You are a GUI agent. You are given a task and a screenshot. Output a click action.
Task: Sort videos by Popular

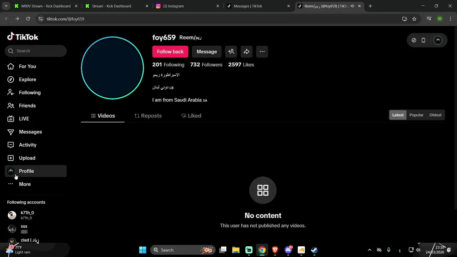click(416, 115)
